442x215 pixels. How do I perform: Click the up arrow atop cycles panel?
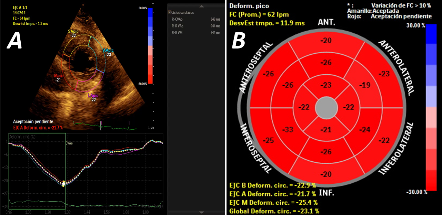(x=202, y=6)
